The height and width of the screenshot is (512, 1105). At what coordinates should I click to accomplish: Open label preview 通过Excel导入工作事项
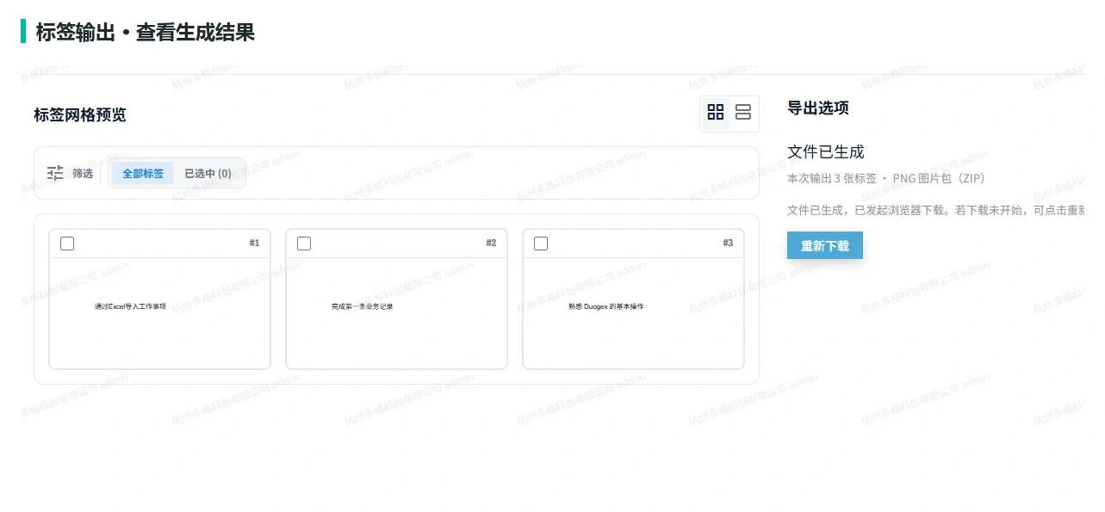159,313
